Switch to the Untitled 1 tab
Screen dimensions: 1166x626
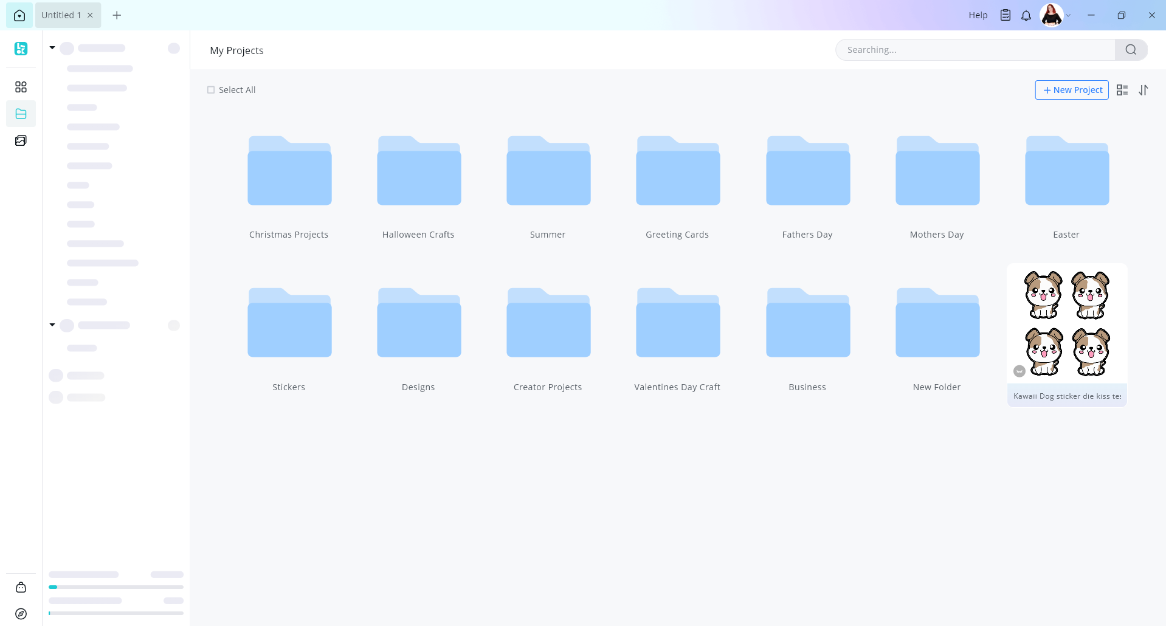tap(61, 15)
